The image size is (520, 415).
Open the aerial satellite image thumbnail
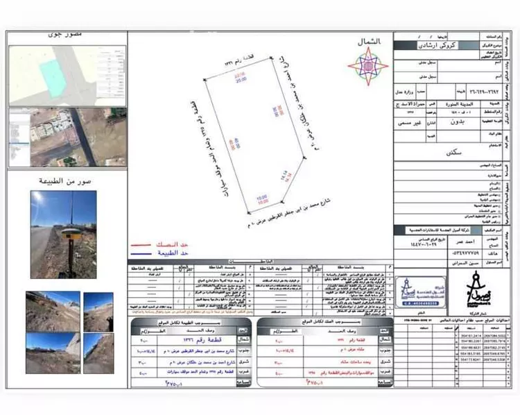point(68,137)
